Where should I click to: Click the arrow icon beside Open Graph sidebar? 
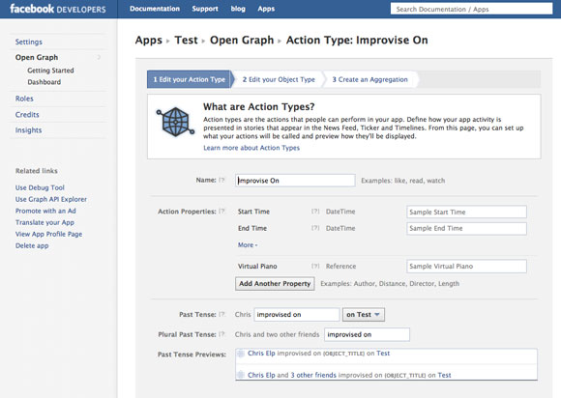click(99, 57)
